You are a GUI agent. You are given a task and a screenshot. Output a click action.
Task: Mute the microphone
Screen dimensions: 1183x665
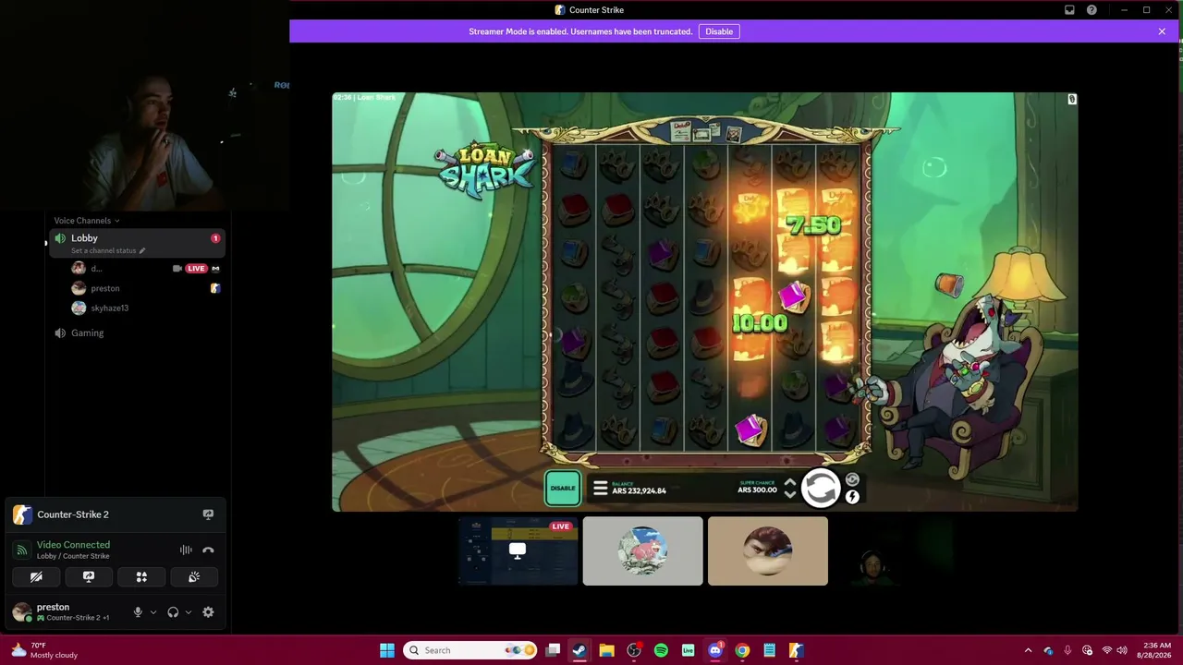[x=138, y=612]
